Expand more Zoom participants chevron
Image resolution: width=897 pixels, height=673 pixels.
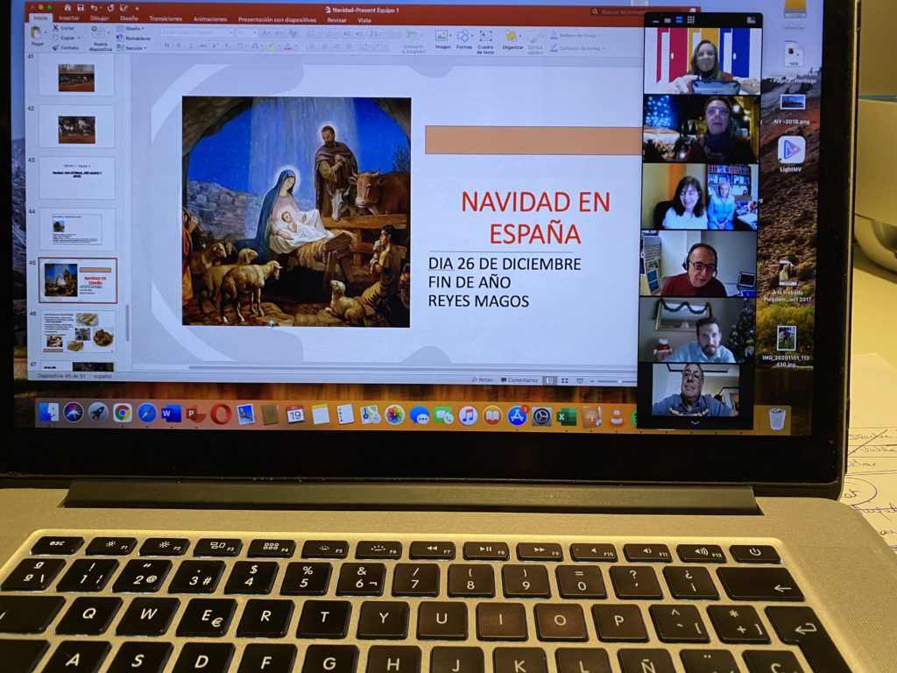click(695, 423)
